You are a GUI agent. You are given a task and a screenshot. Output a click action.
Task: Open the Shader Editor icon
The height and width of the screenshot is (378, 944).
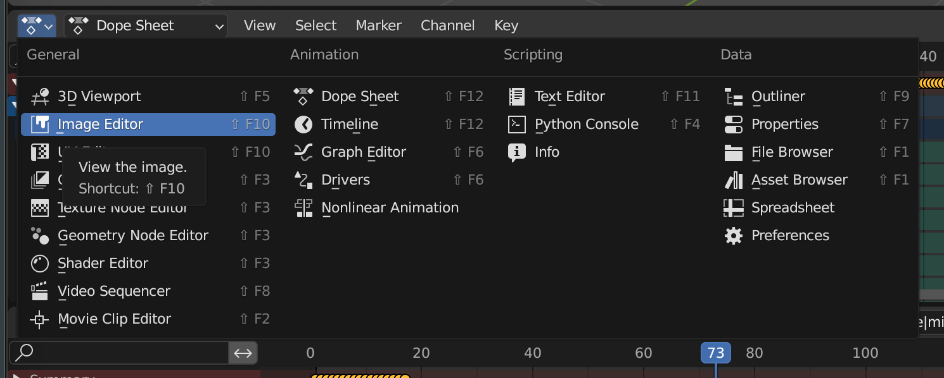40,264
